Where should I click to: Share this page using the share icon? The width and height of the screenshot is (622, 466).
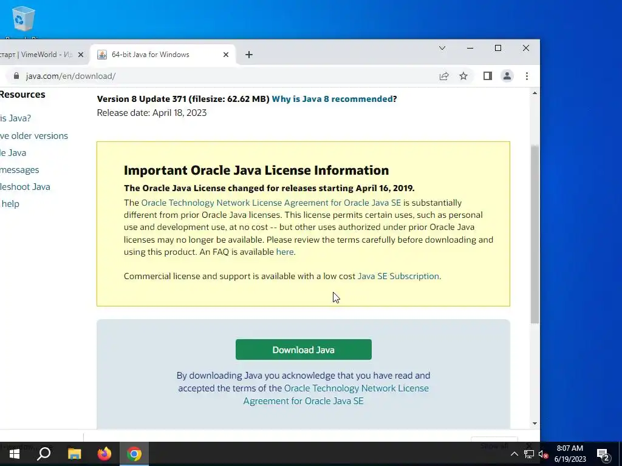444,76
